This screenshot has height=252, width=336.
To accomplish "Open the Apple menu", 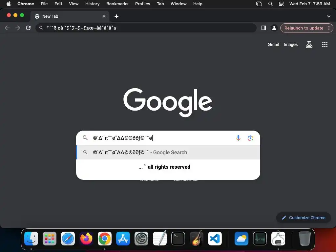I will point(9,4).
